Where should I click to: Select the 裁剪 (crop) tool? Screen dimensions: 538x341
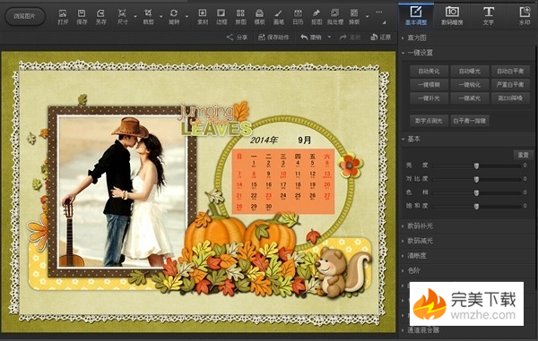(x=148, y=17)
